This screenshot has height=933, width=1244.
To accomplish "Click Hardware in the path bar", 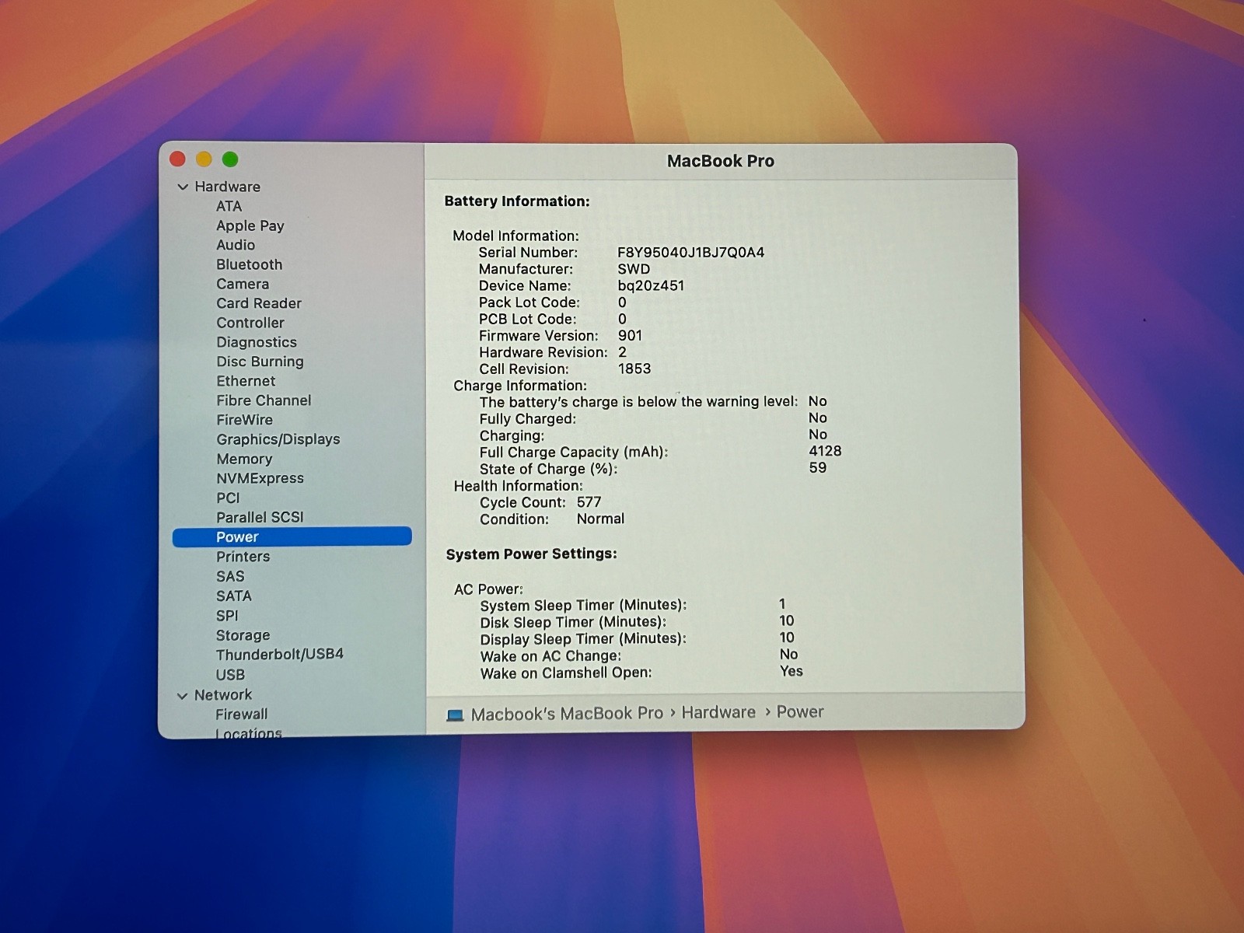I will pyautogui.click(x=718, y=712).
